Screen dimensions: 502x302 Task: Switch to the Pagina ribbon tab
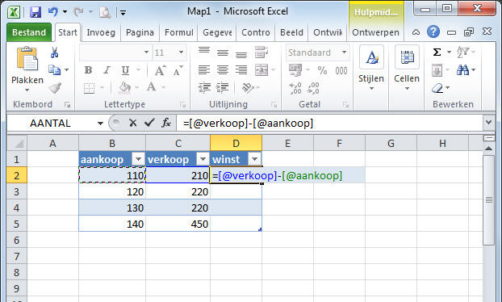click(140, 32)
